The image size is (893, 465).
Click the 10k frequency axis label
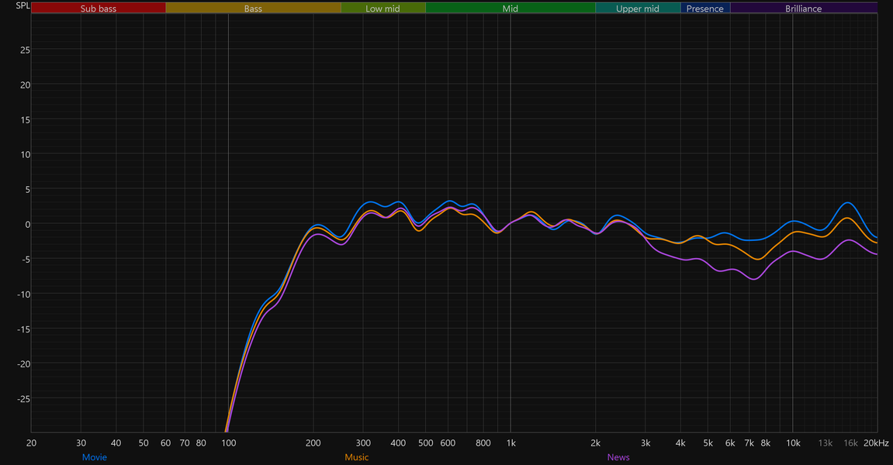coord(793,443)
